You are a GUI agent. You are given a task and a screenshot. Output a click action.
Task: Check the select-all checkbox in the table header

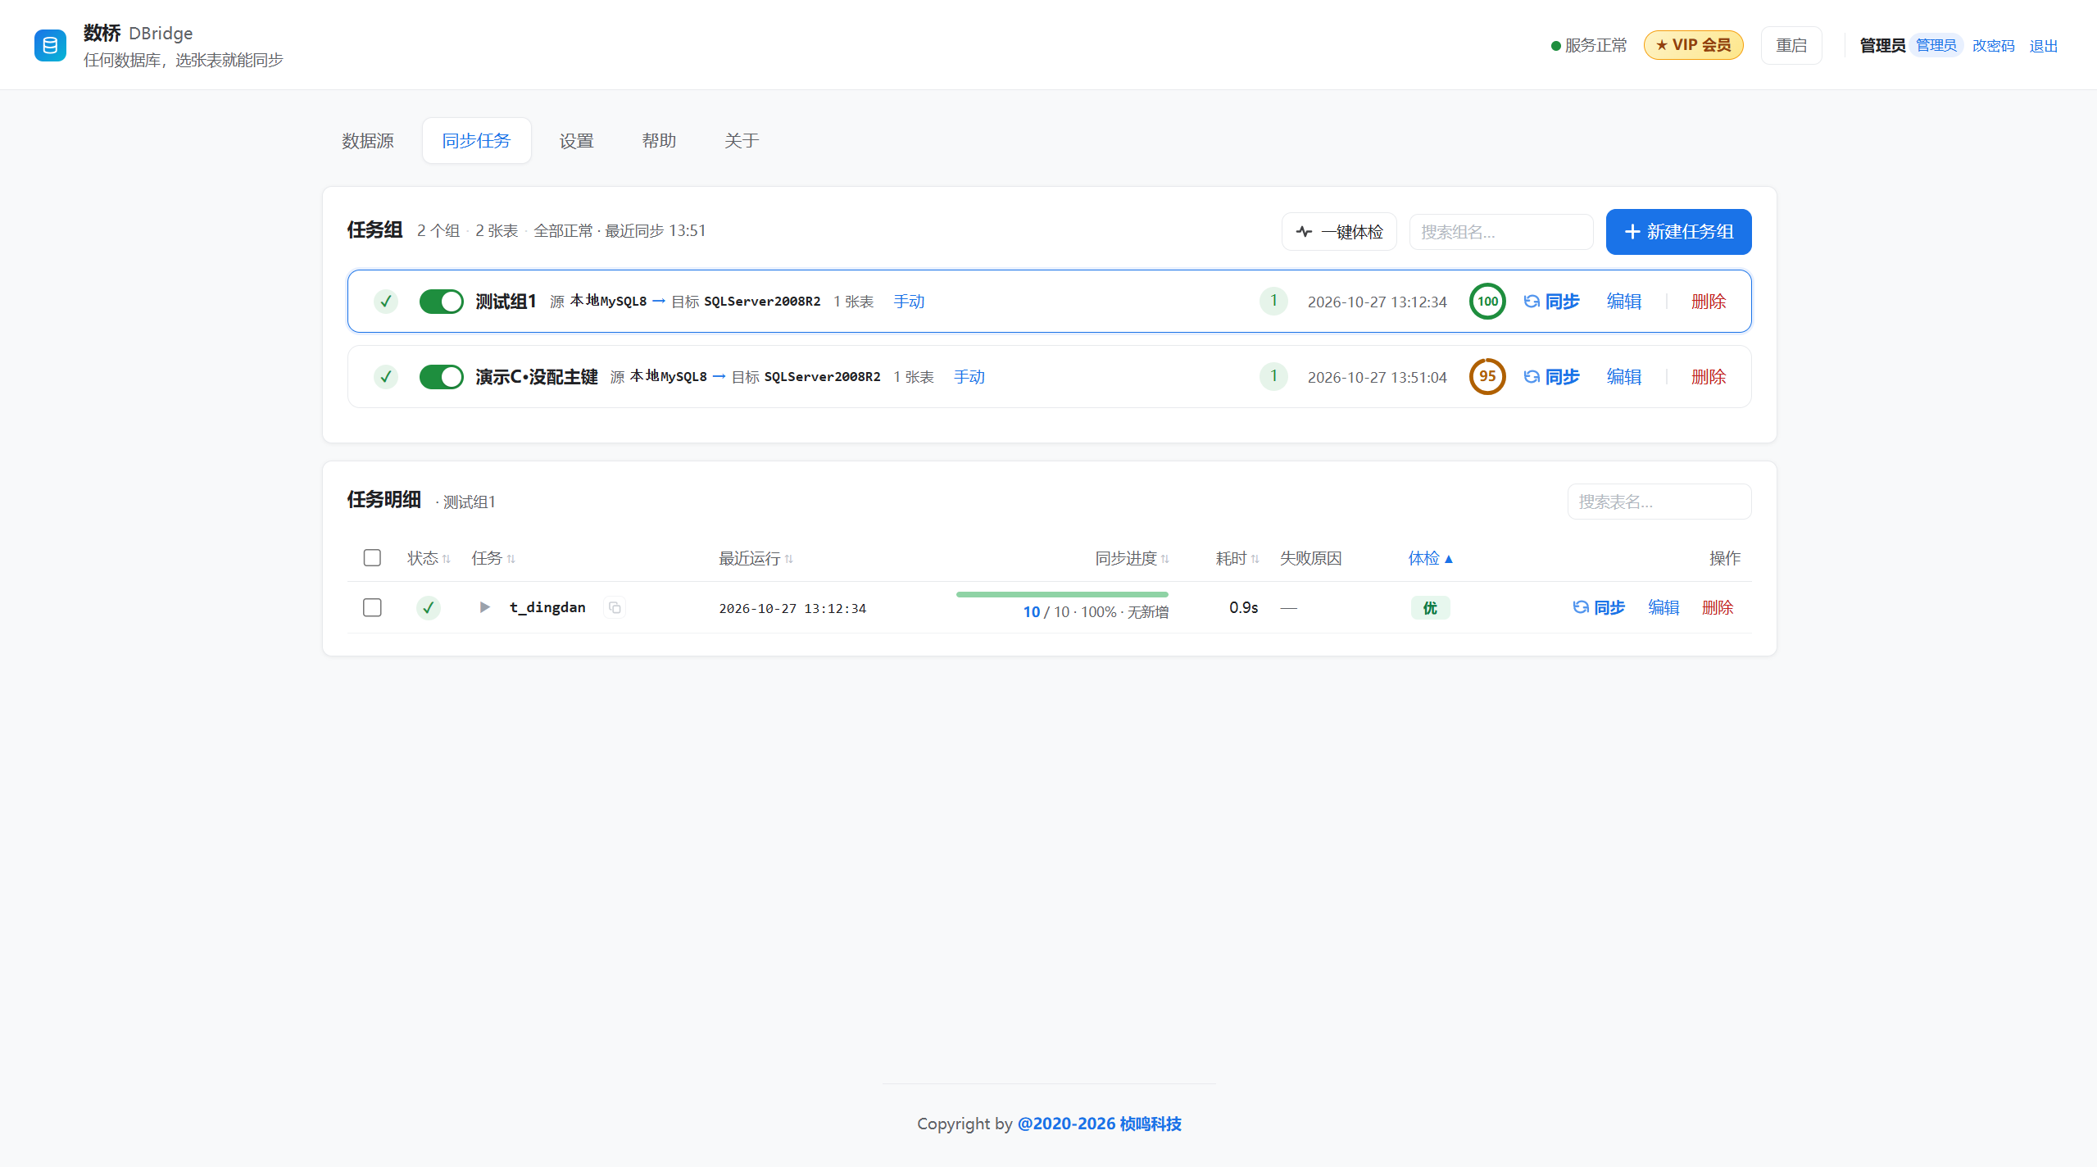coord(372,558)
